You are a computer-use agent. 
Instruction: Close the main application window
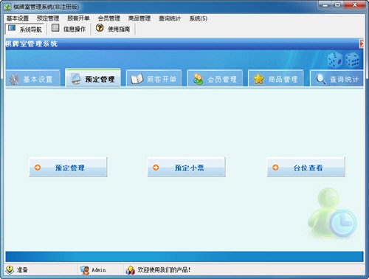pyautogui.click(x=354, y=5)
